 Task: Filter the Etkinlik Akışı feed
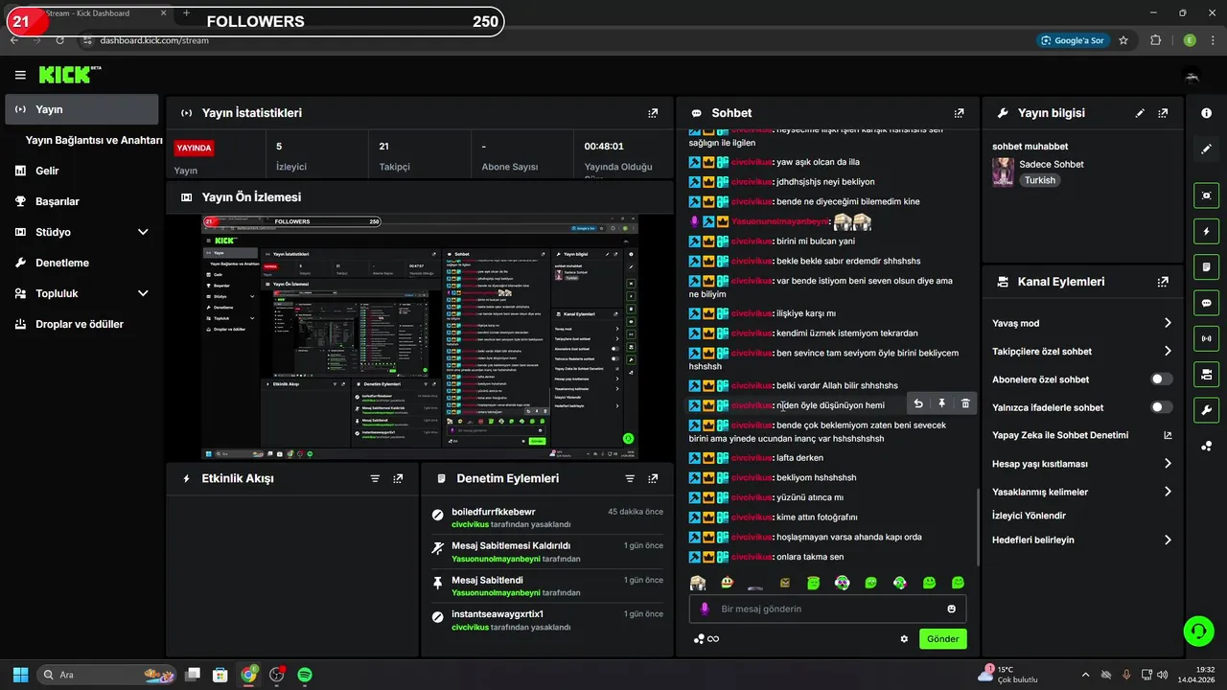tap(375, 478)
